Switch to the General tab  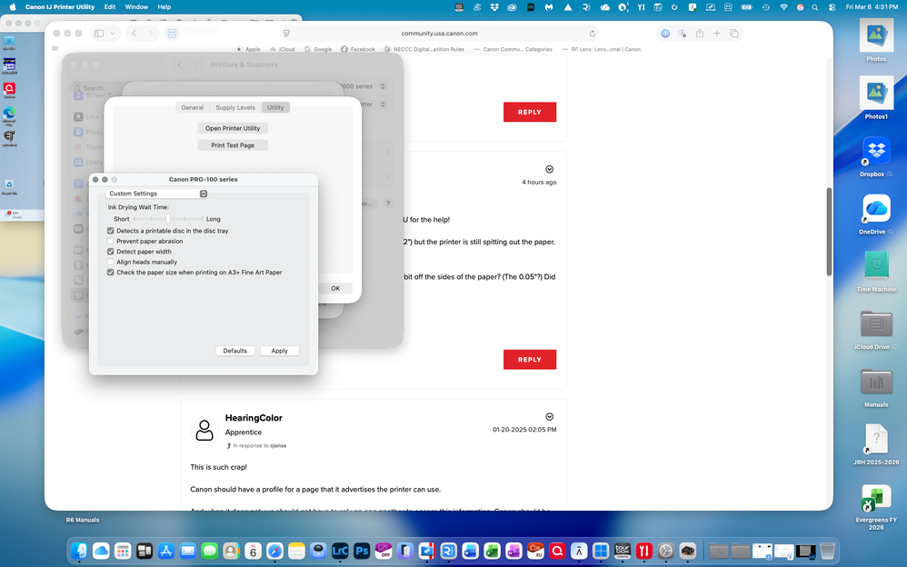tap(192, 107)
